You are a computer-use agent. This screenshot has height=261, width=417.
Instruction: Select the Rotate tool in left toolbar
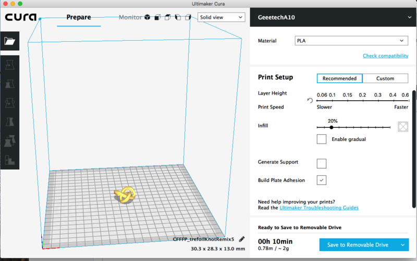10,103
